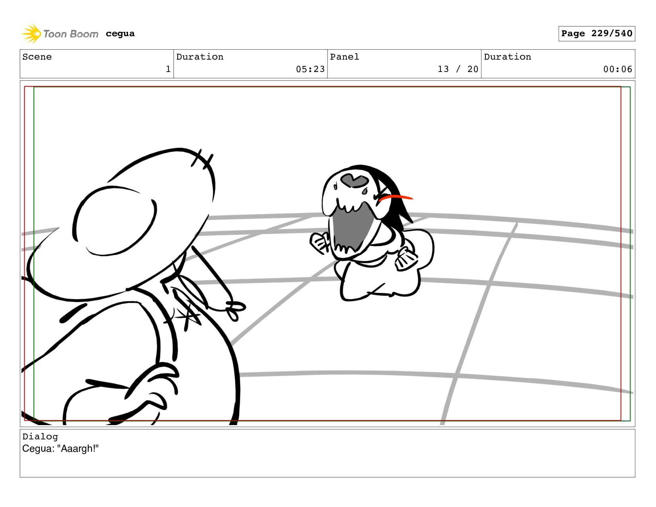
Task: Click the Toon Boom logo
Action: pyautogui.click(x=60, y=34)
